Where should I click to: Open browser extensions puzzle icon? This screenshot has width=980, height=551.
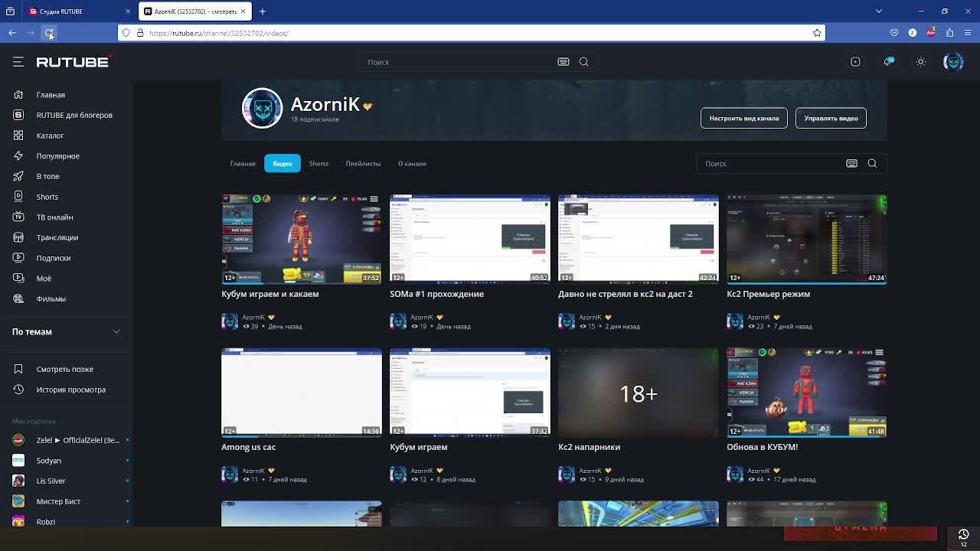pyautogui.click(x=949, y=33)
